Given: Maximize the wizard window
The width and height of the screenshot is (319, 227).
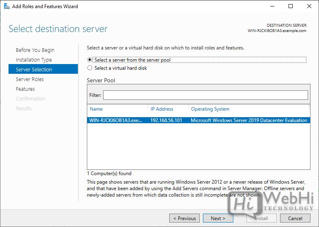Looking at the screenshot, I should tap(291, 6).
